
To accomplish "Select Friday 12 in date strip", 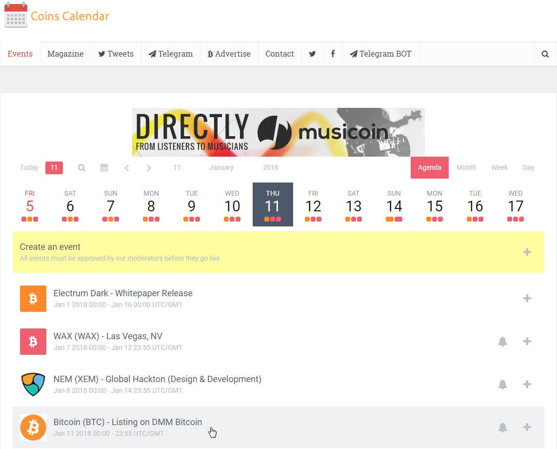I will (x=313, y=204).
